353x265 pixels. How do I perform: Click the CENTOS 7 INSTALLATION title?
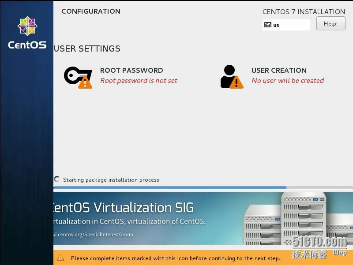pos(304,12)
